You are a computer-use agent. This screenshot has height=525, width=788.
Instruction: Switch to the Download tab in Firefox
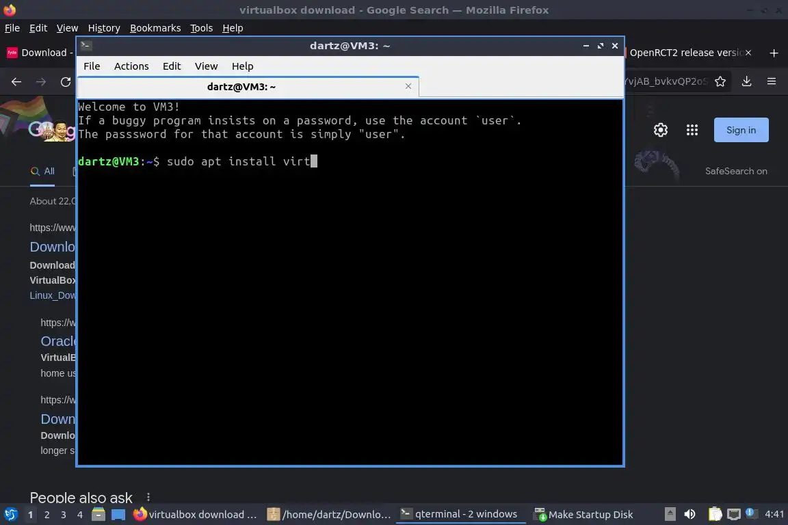40,53
